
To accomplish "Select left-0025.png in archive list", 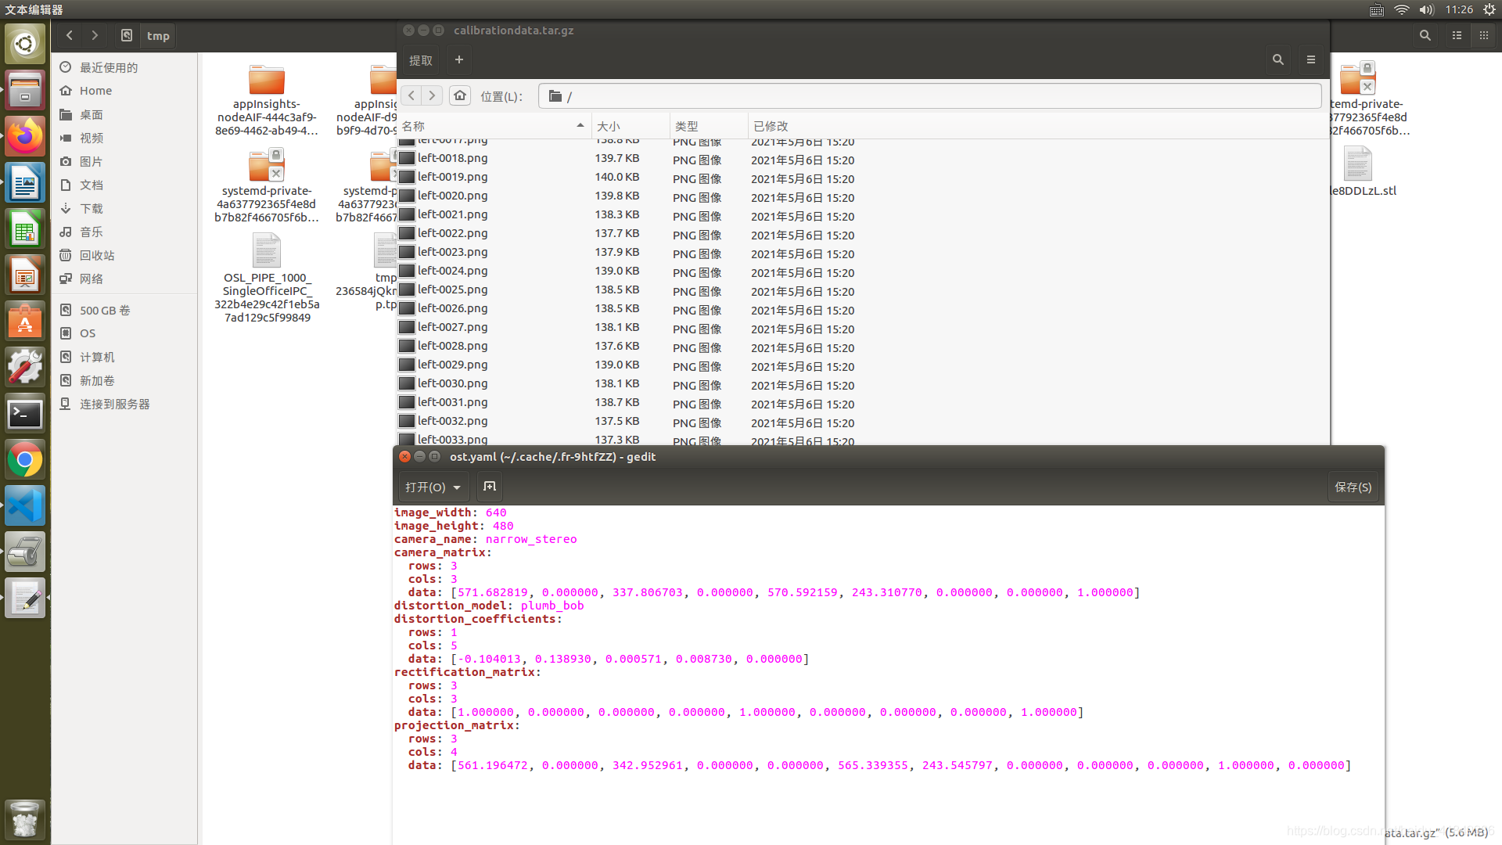I will pos(452,289).
